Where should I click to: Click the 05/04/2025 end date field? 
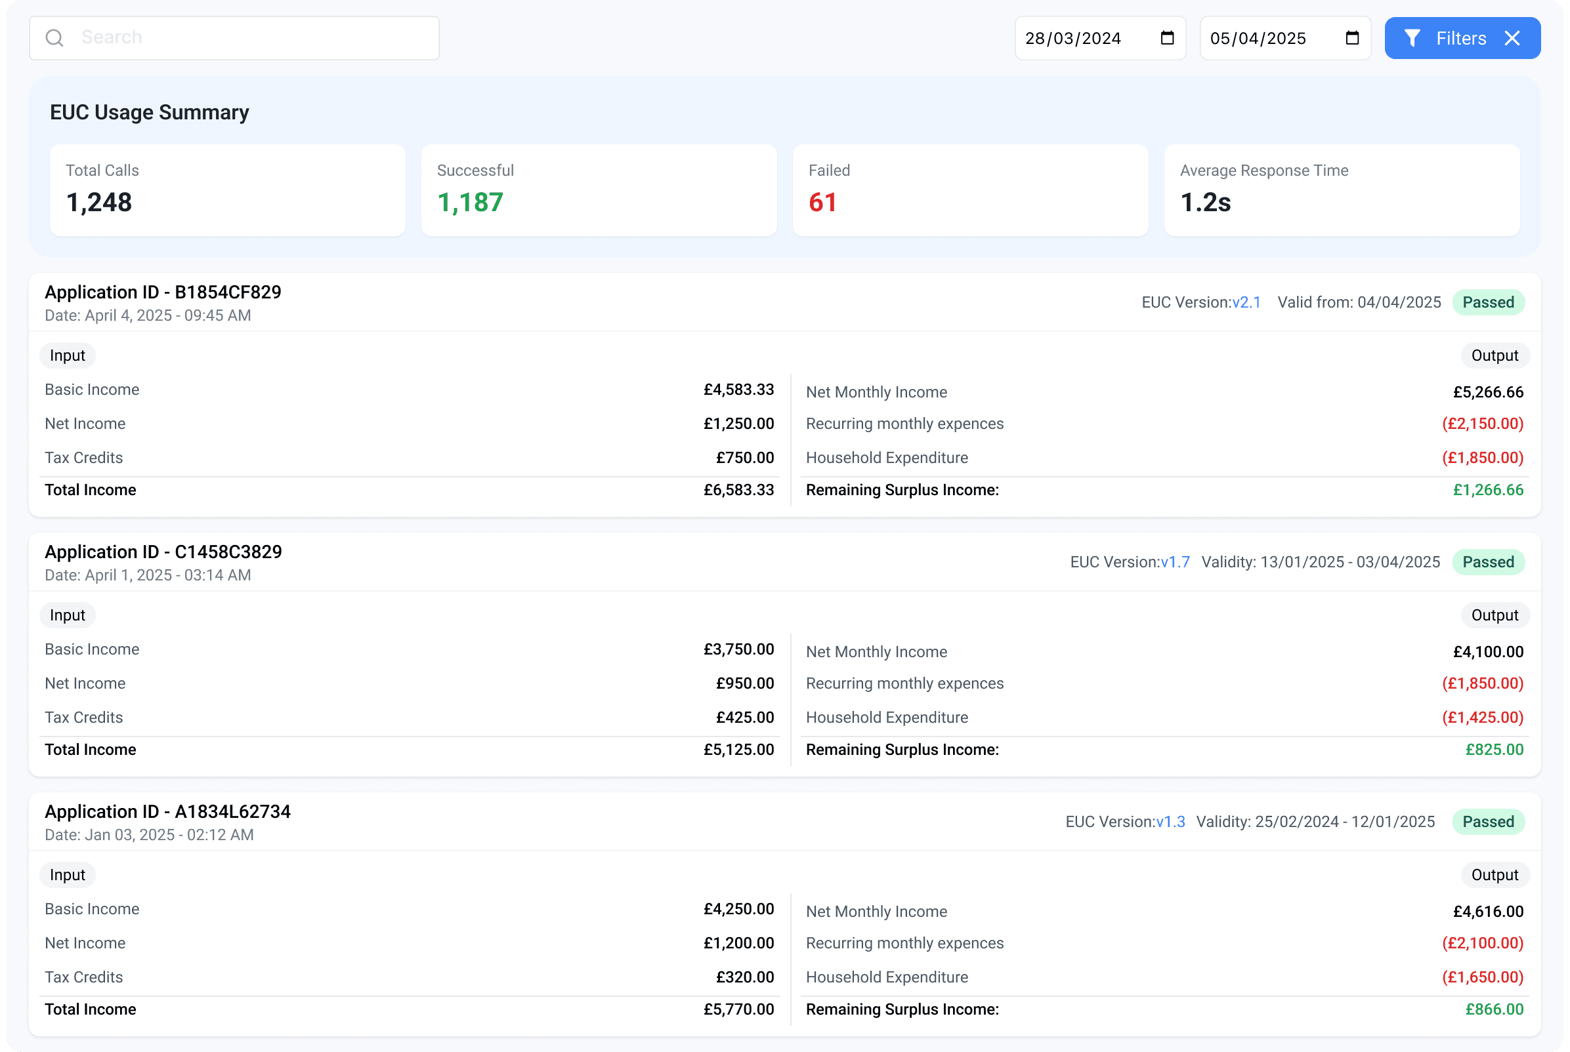[x=1284, y=37]
